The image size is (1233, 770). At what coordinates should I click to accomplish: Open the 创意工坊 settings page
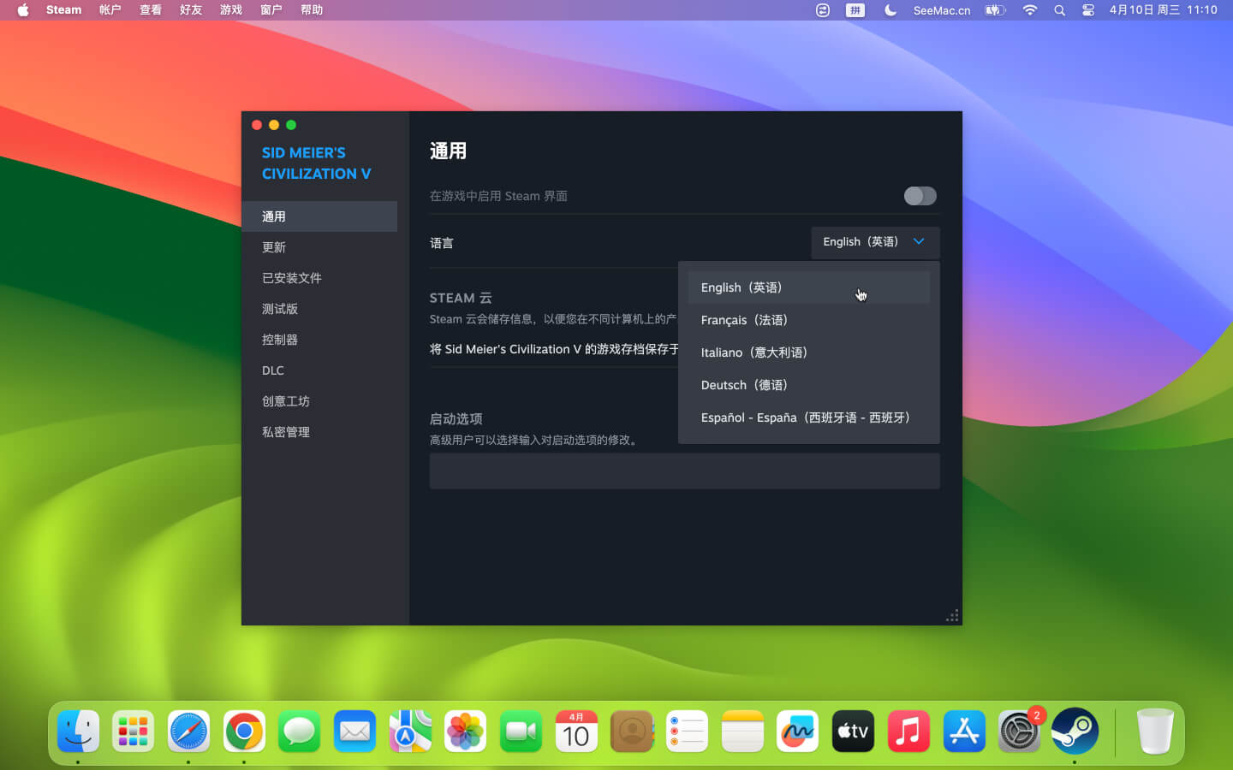coord(286,401)
